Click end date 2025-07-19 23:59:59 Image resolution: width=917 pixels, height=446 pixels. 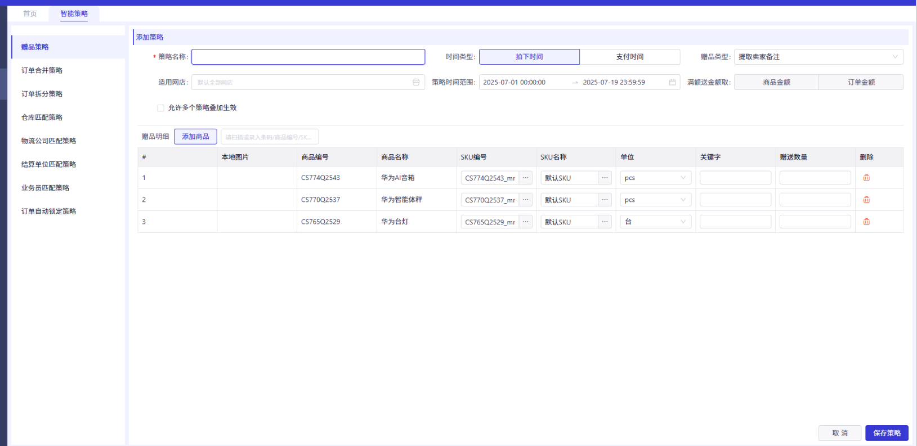[x=614, y=82]
